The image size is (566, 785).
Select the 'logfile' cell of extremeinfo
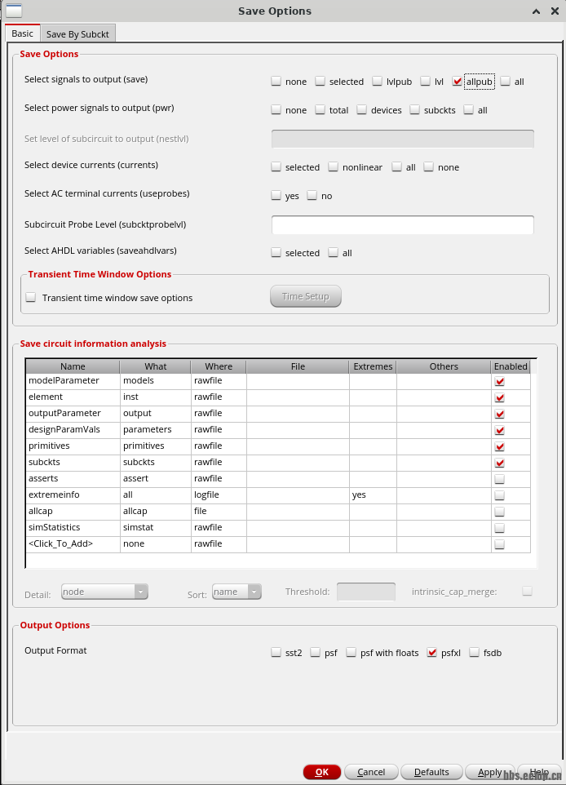point(219,495)
